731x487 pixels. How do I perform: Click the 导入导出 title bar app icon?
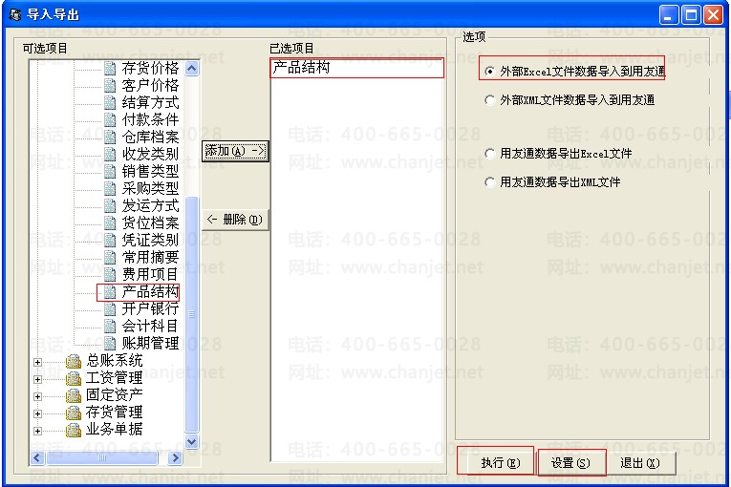[15, 15]
